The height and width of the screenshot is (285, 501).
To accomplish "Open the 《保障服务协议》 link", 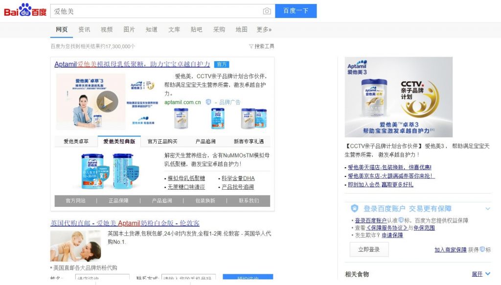I will point(387,228).
